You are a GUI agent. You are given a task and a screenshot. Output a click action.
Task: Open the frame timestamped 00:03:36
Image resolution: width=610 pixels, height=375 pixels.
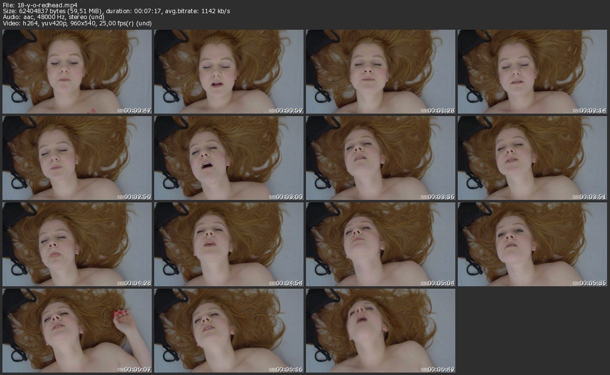[381, 158]
